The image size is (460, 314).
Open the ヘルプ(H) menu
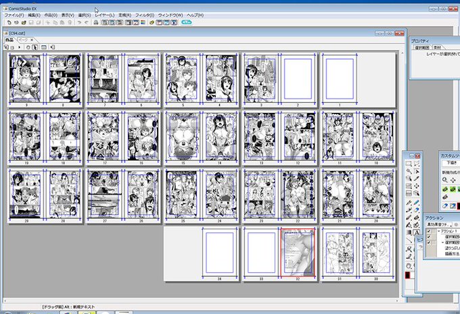click(x=195, y=15)
